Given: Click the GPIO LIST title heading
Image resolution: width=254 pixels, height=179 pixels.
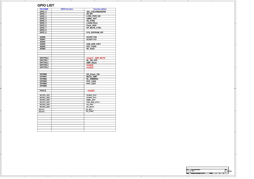Looking at the screenshot, I should point(46,5).
